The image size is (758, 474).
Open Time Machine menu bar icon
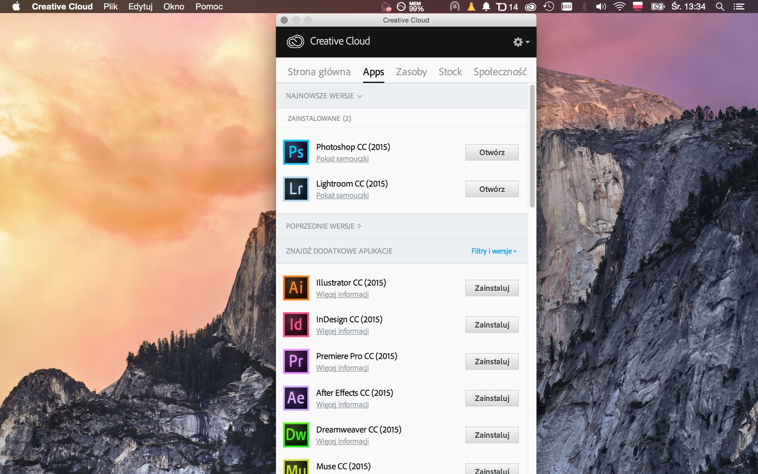click(x=549, y=7)
